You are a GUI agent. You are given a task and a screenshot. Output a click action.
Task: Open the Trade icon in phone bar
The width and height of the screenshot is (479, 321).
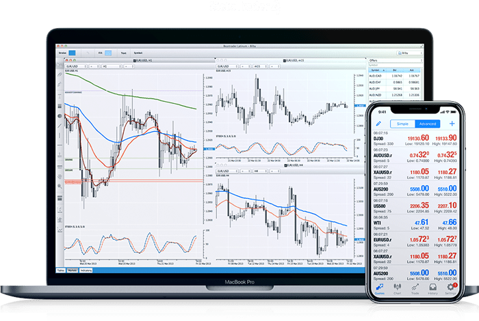pyautogui.click(x=414, y=290)
